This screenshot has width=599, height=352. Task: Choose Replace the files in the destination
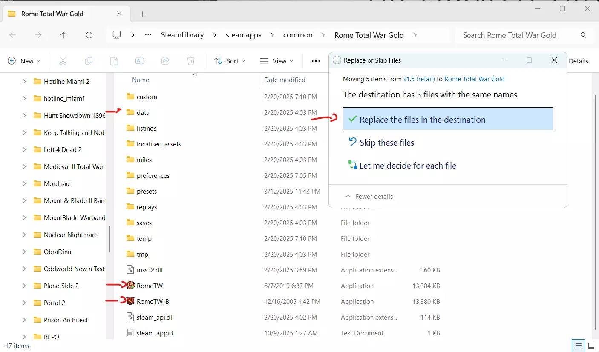click(x=448, y=119)
